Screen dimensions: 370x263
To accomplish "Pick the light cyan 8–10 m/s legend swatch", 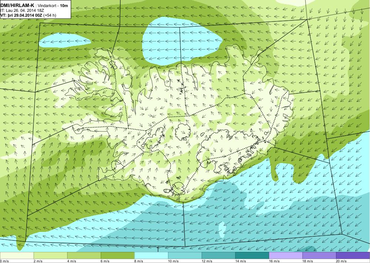I will pyautogui.click(x=151, y=256).
